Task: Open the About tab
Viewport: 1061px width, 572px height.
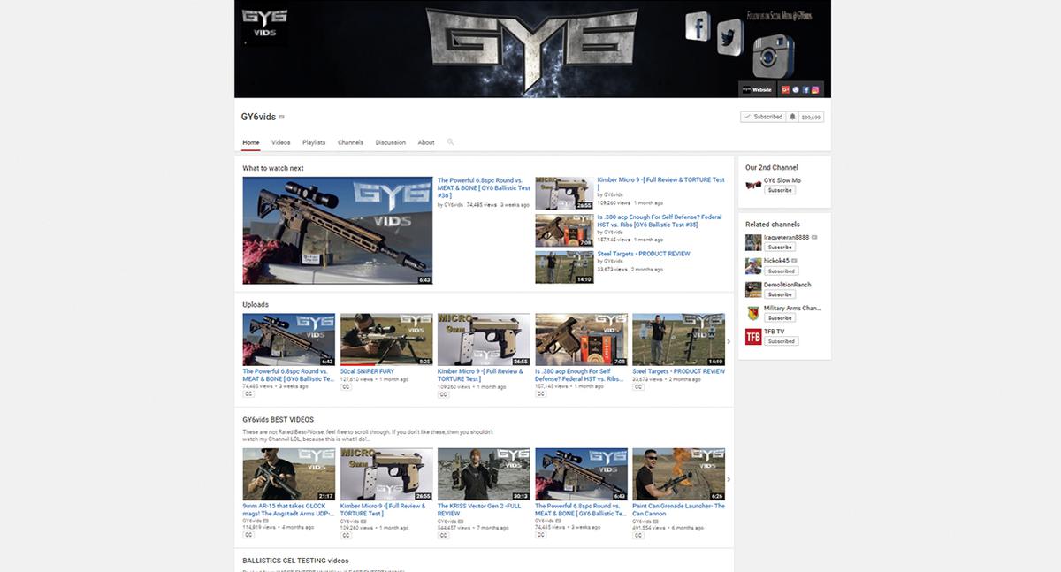Action: pos(426,142)
